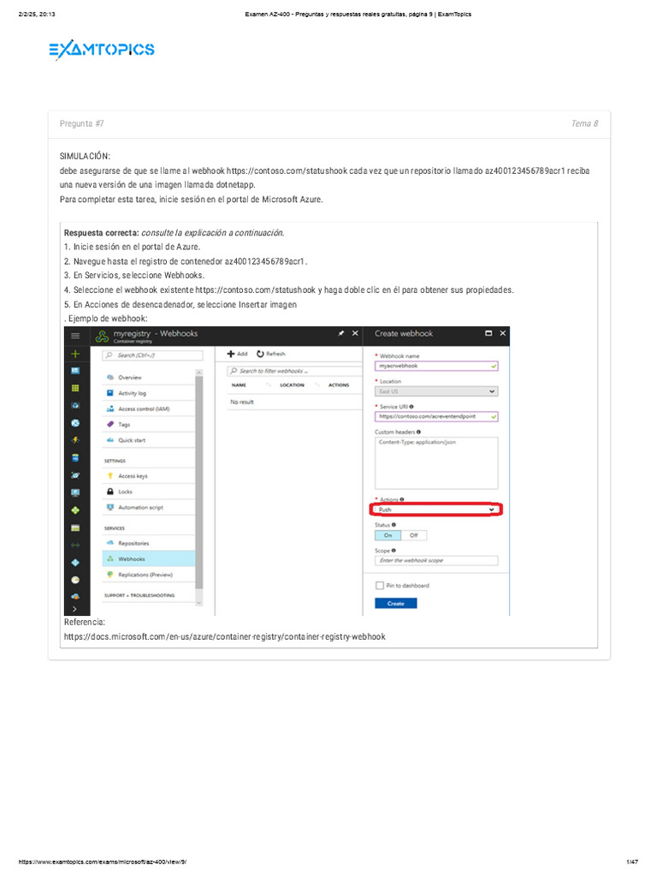Maximize the Create webhook blade
657x877 pixels.
488,333
